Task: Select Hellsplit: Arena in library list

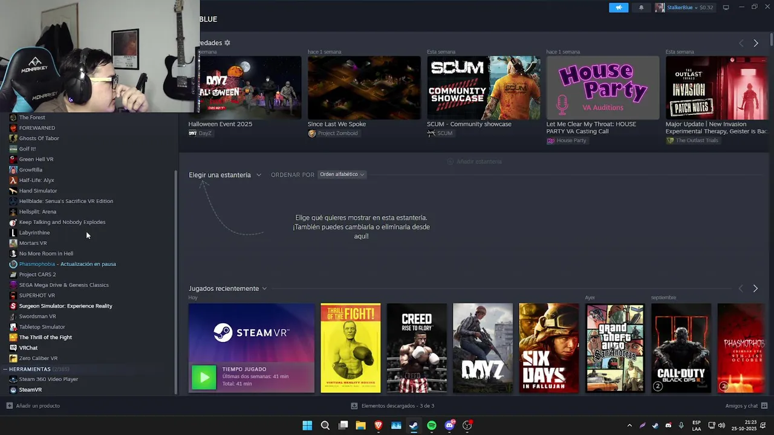Action: pyautogui.click(x=37, y=211)
